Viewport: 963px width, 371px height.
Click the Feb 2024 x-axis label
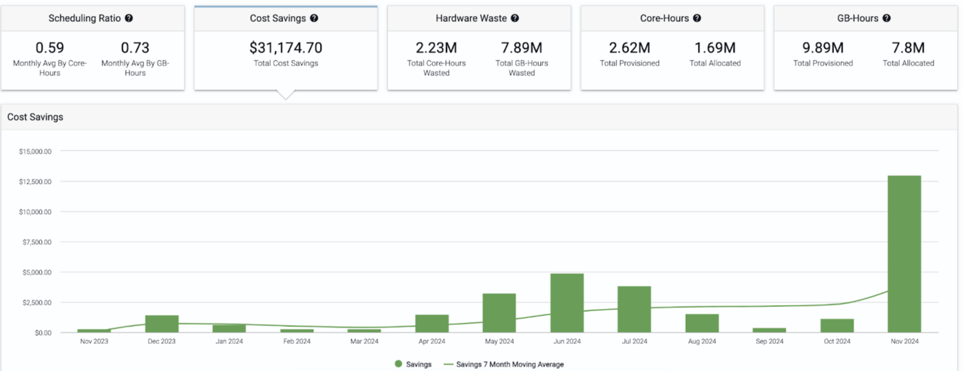click(297, 341)
